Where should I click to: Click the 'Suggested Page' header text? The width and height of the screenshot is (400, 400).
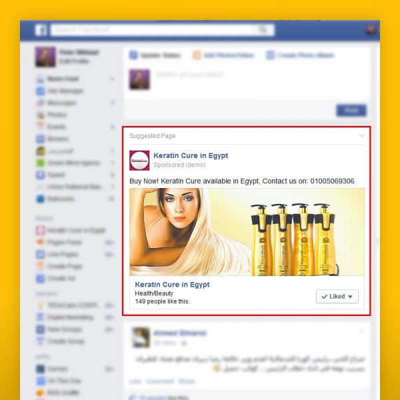153,136
